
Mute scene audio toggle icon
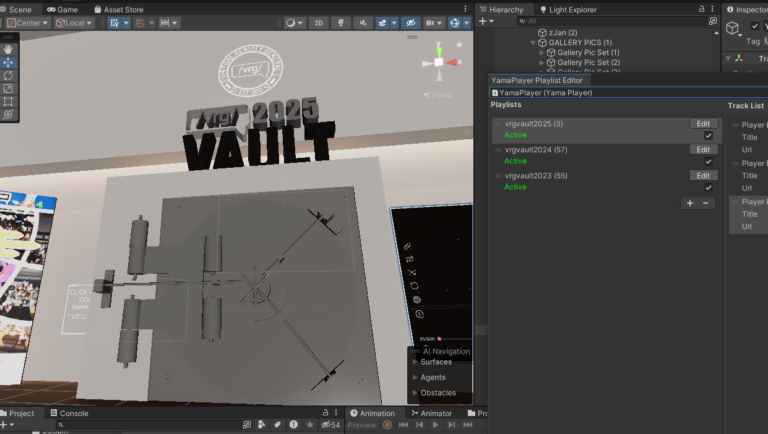pyautogui.click(x=363, y=23)
